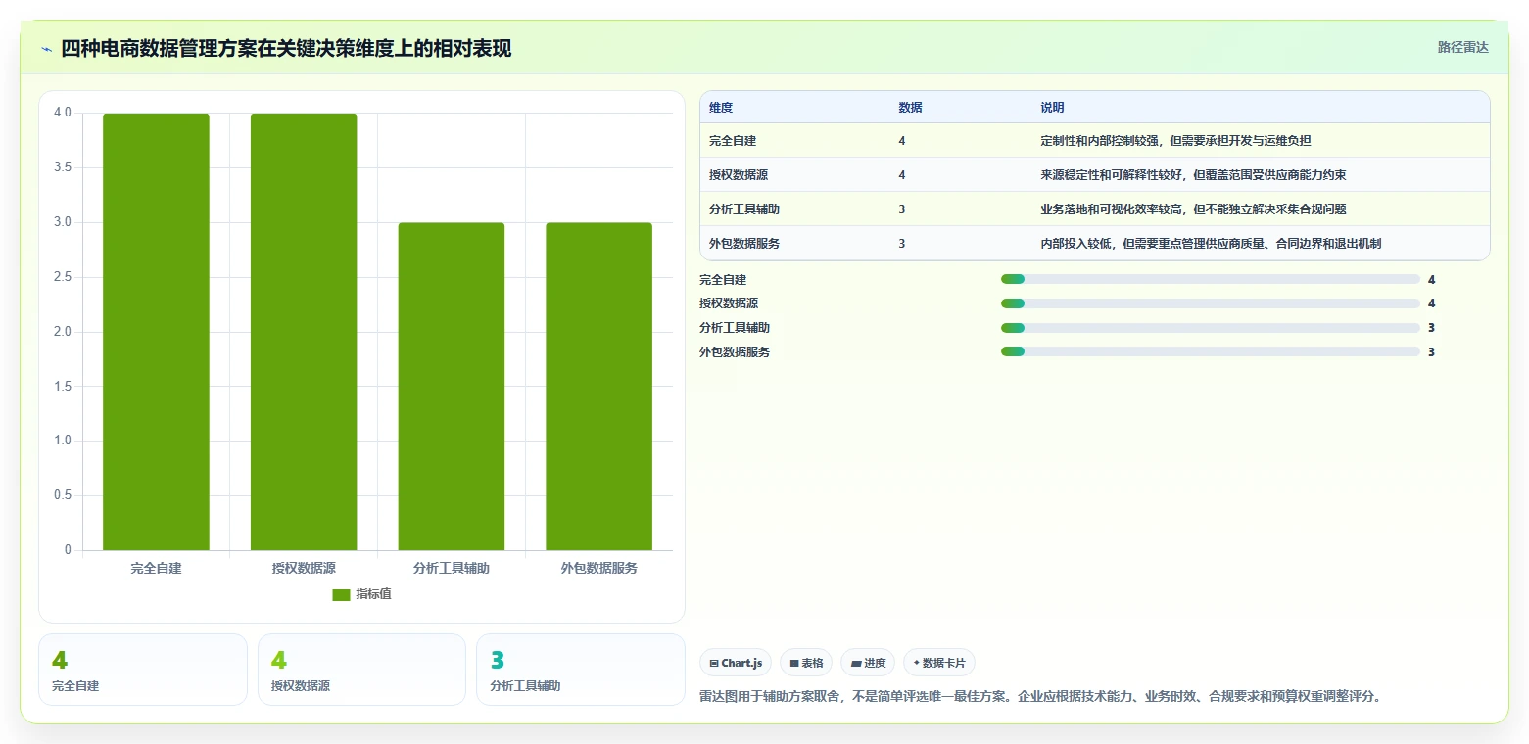Select the 完全自建 bar in chart
Image resolution: width=1529 pixels, height=744 pixels.
156,332
